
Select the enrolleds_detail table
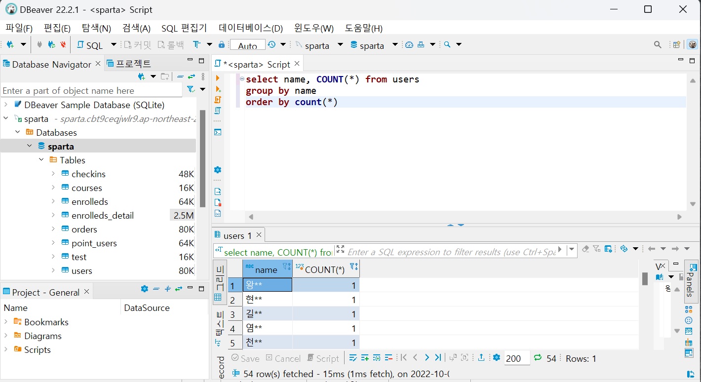[103, 215]
